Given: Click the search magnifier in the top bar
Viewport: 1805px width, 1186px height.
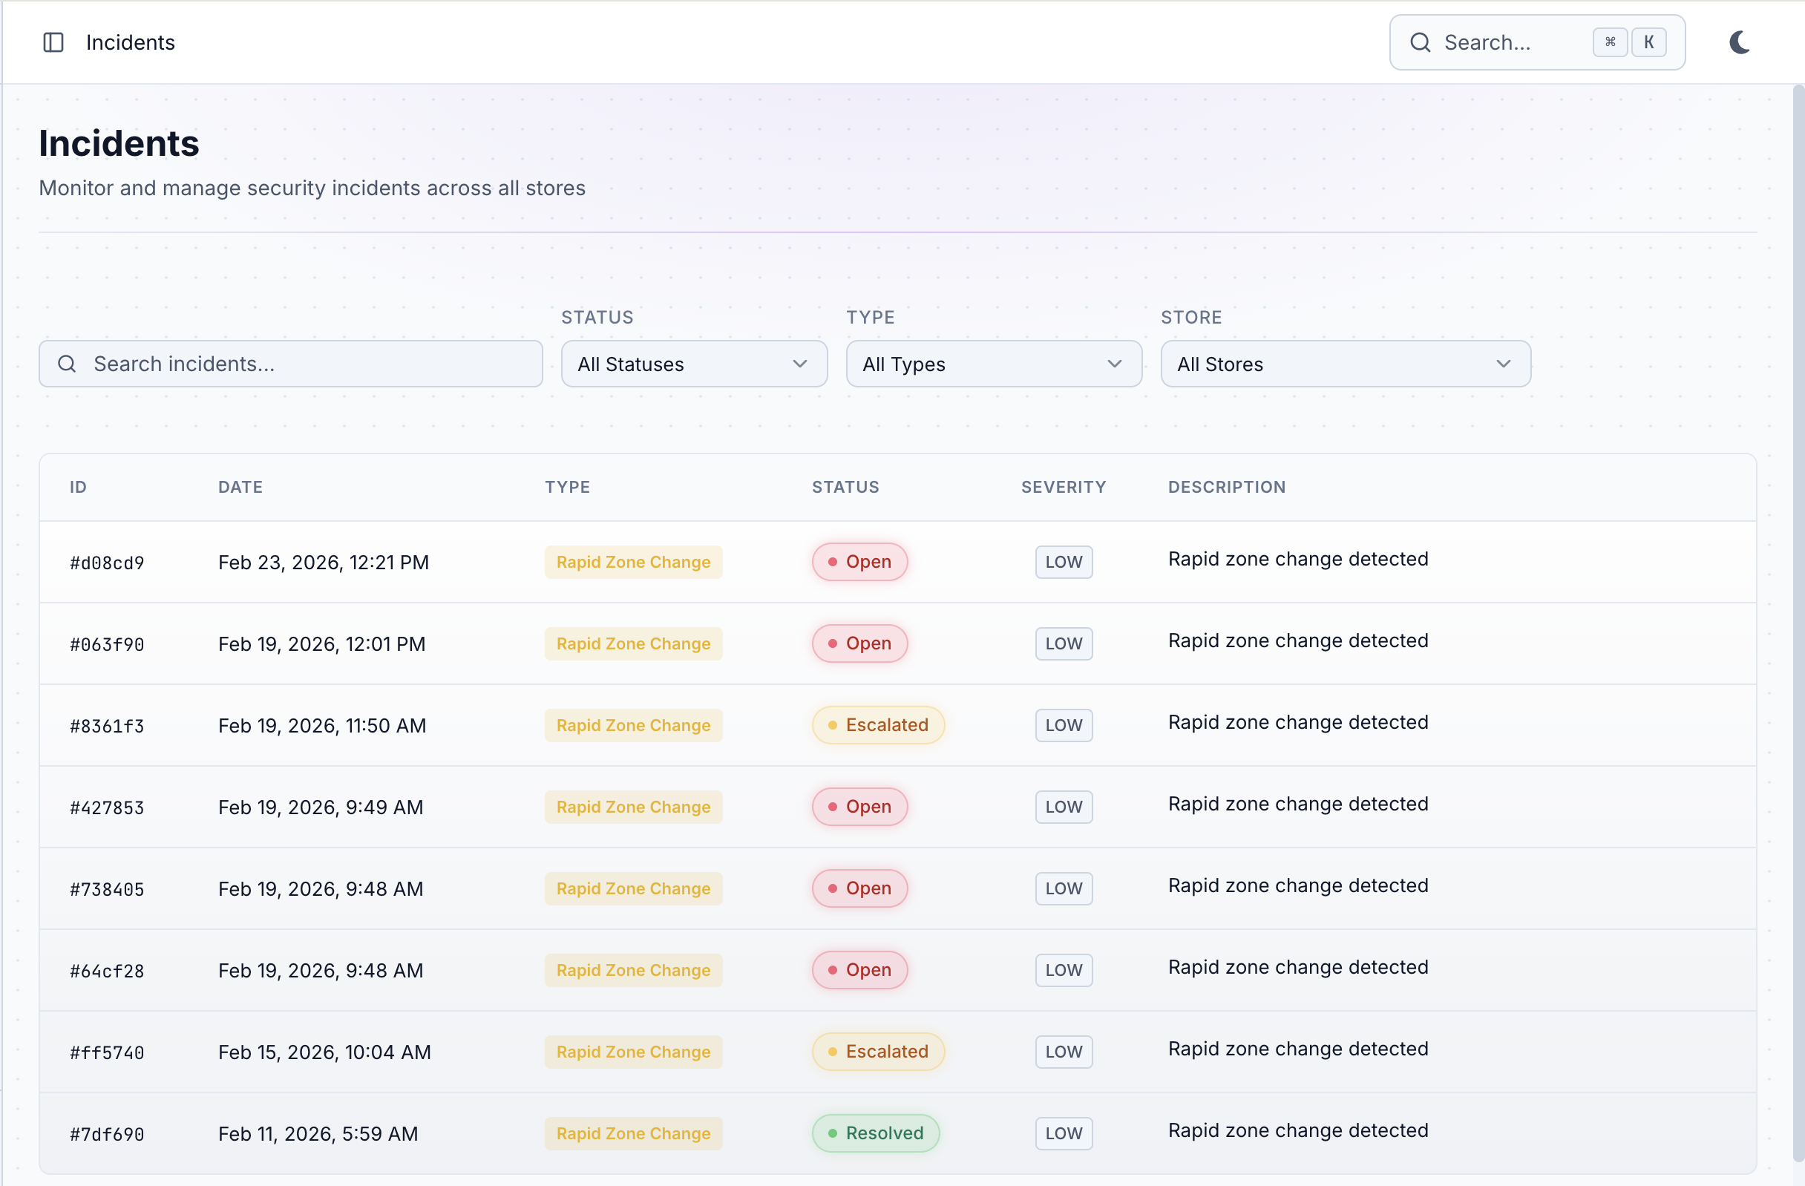Looking at the screenshot, I should (1421, 42).
